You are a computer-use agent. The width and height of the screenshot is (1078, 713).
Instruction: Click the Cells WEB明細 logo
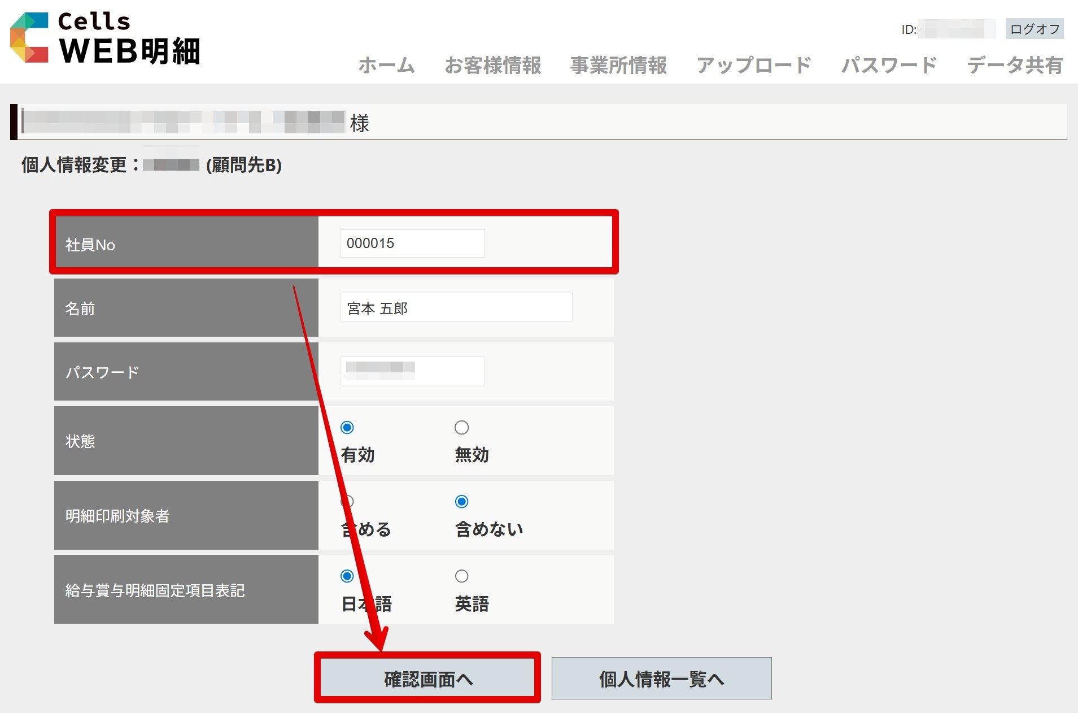(x=106, y=38)
